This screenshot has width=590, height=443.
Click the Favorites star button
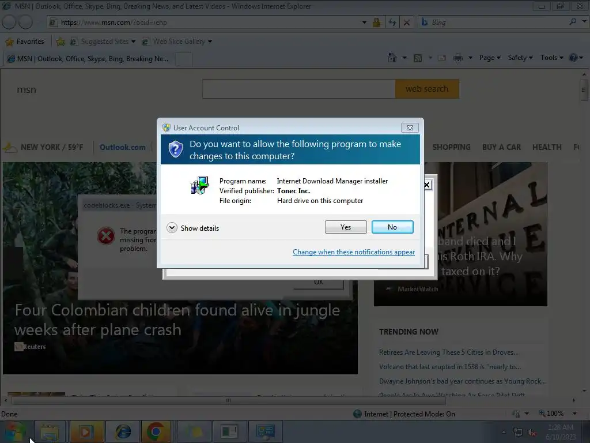coord(24,42)
